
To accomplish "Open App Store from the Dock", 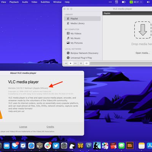I will click(149, 146).
